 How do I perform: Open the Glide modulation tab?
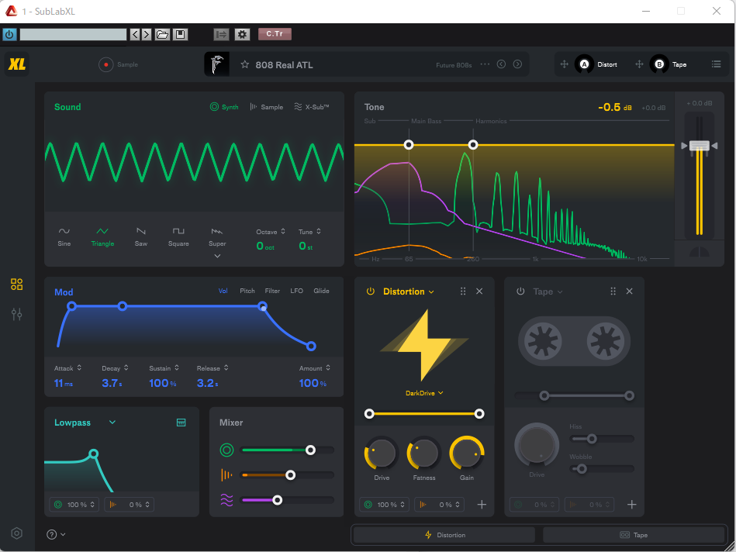pos(321,291)
